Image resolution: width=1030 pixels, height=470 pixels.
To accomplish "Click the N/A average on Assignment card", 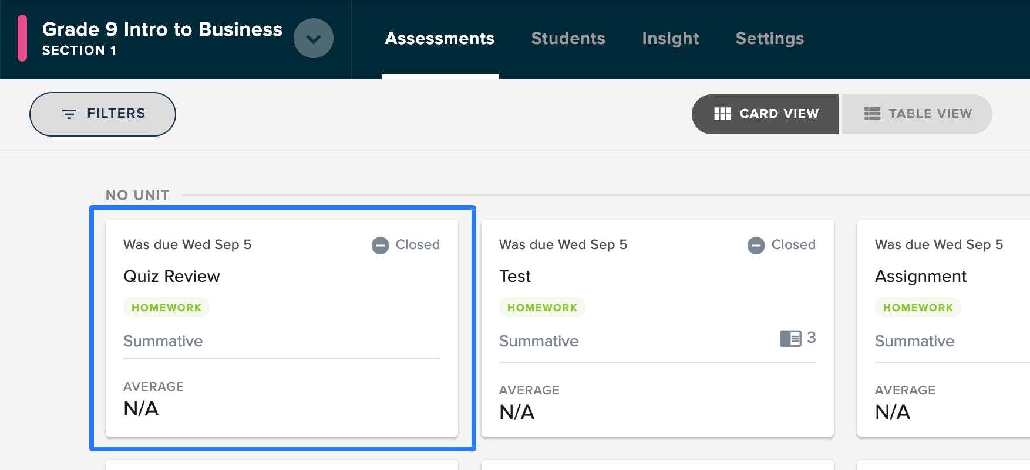I will 893,412.
